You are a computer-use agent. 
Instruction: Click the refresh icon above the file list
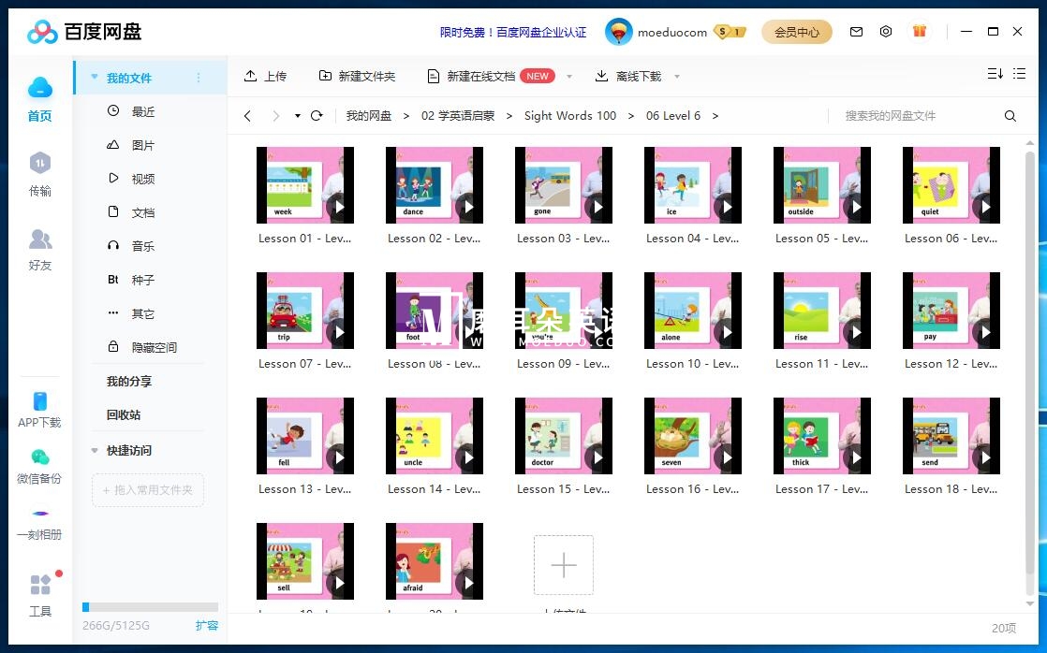(317, 115)
